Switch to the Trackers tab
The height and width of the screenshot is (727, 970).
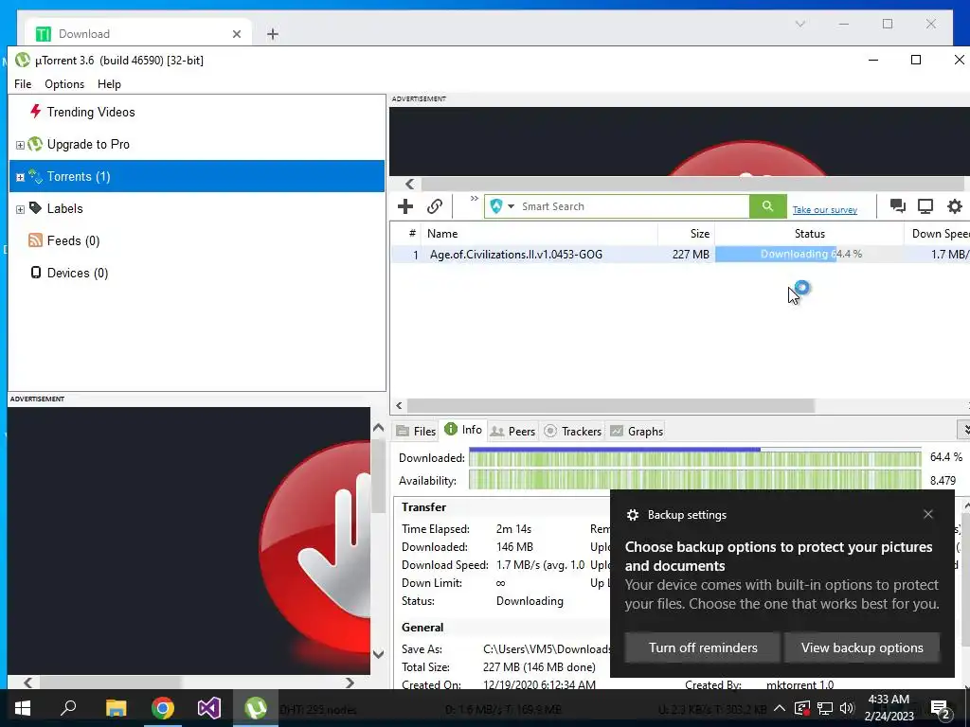(x=572, y=431)
